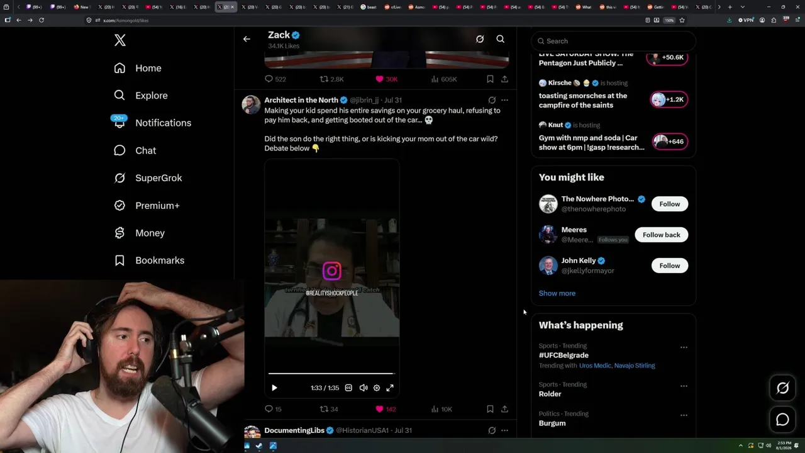Open the browser VPN button
805x453 pixels.
click(746, 20)
